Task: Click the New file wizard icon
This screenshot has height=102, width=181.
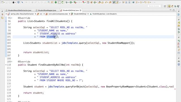Action: 2,2
